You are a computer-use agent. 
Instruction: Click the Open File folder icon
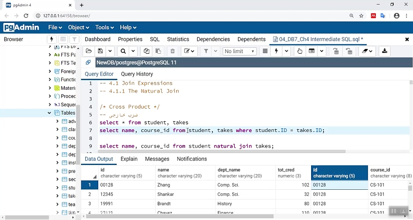(89, 51)
